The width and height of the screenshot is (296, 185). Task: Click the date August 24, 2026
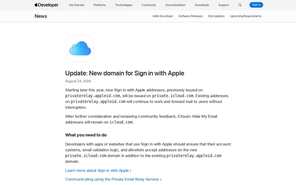coord(78,81)
